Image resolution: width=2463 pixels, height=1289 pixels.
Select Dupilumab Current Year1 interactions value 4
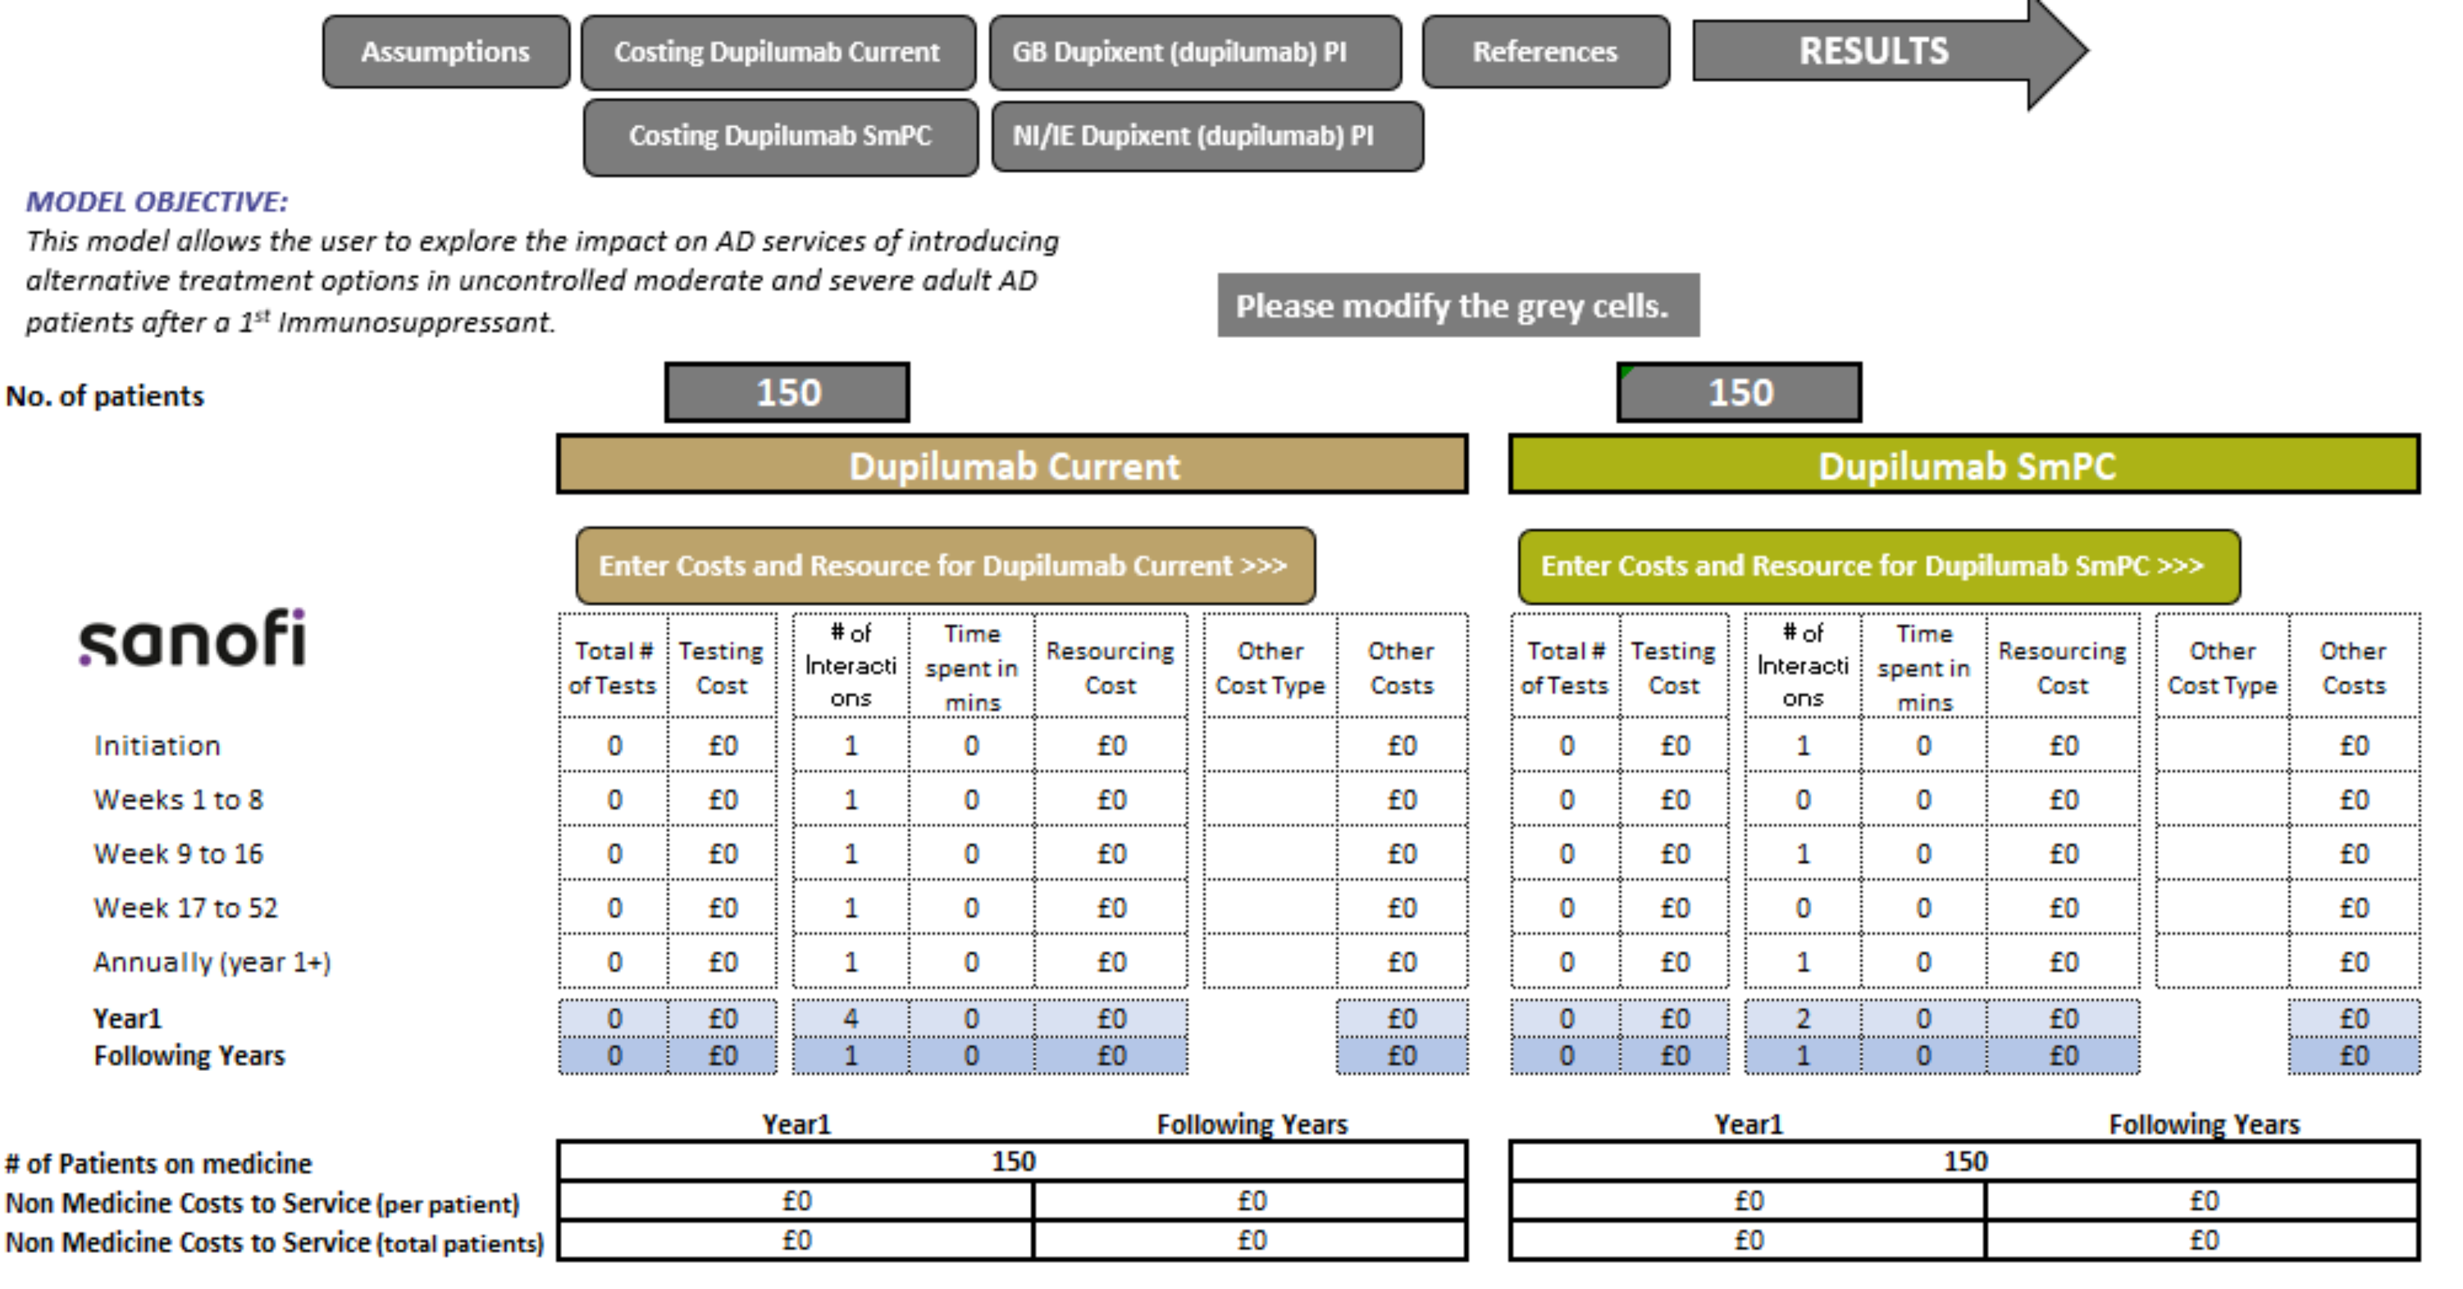click(x=851, y=1018)
